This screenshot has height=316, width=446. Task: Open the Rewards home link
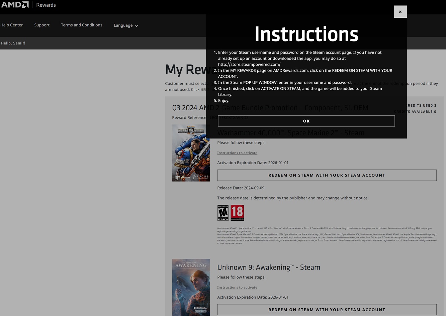[46, 5]
